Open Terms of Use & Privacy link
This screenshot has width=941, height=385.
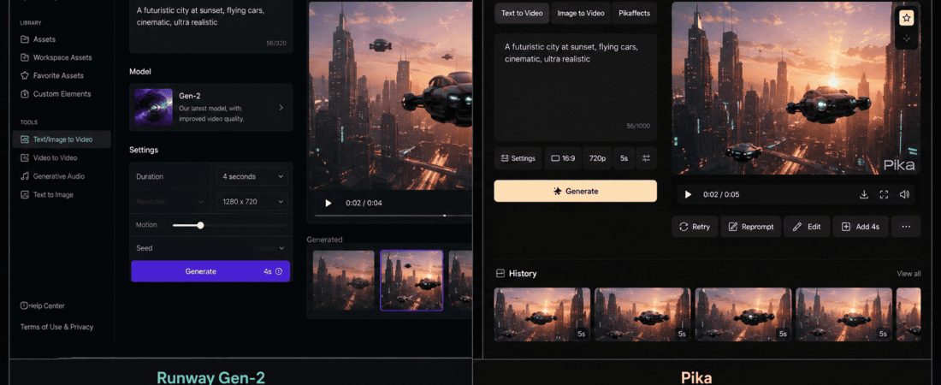(57, 327)
